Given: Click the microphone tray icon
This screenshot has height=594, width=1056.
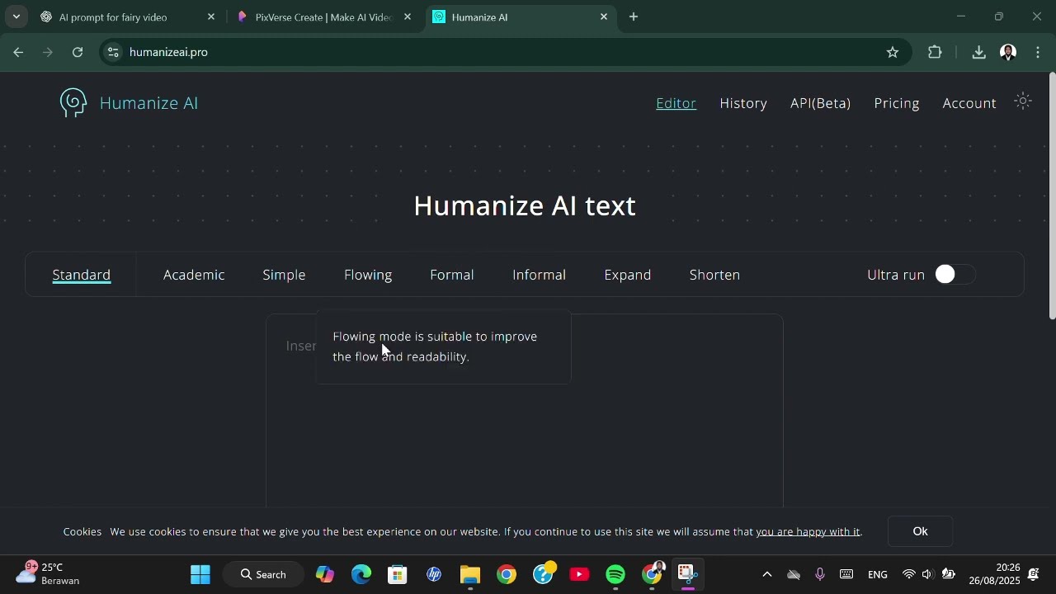Looking at the screenshot, I should coord(820,575).
